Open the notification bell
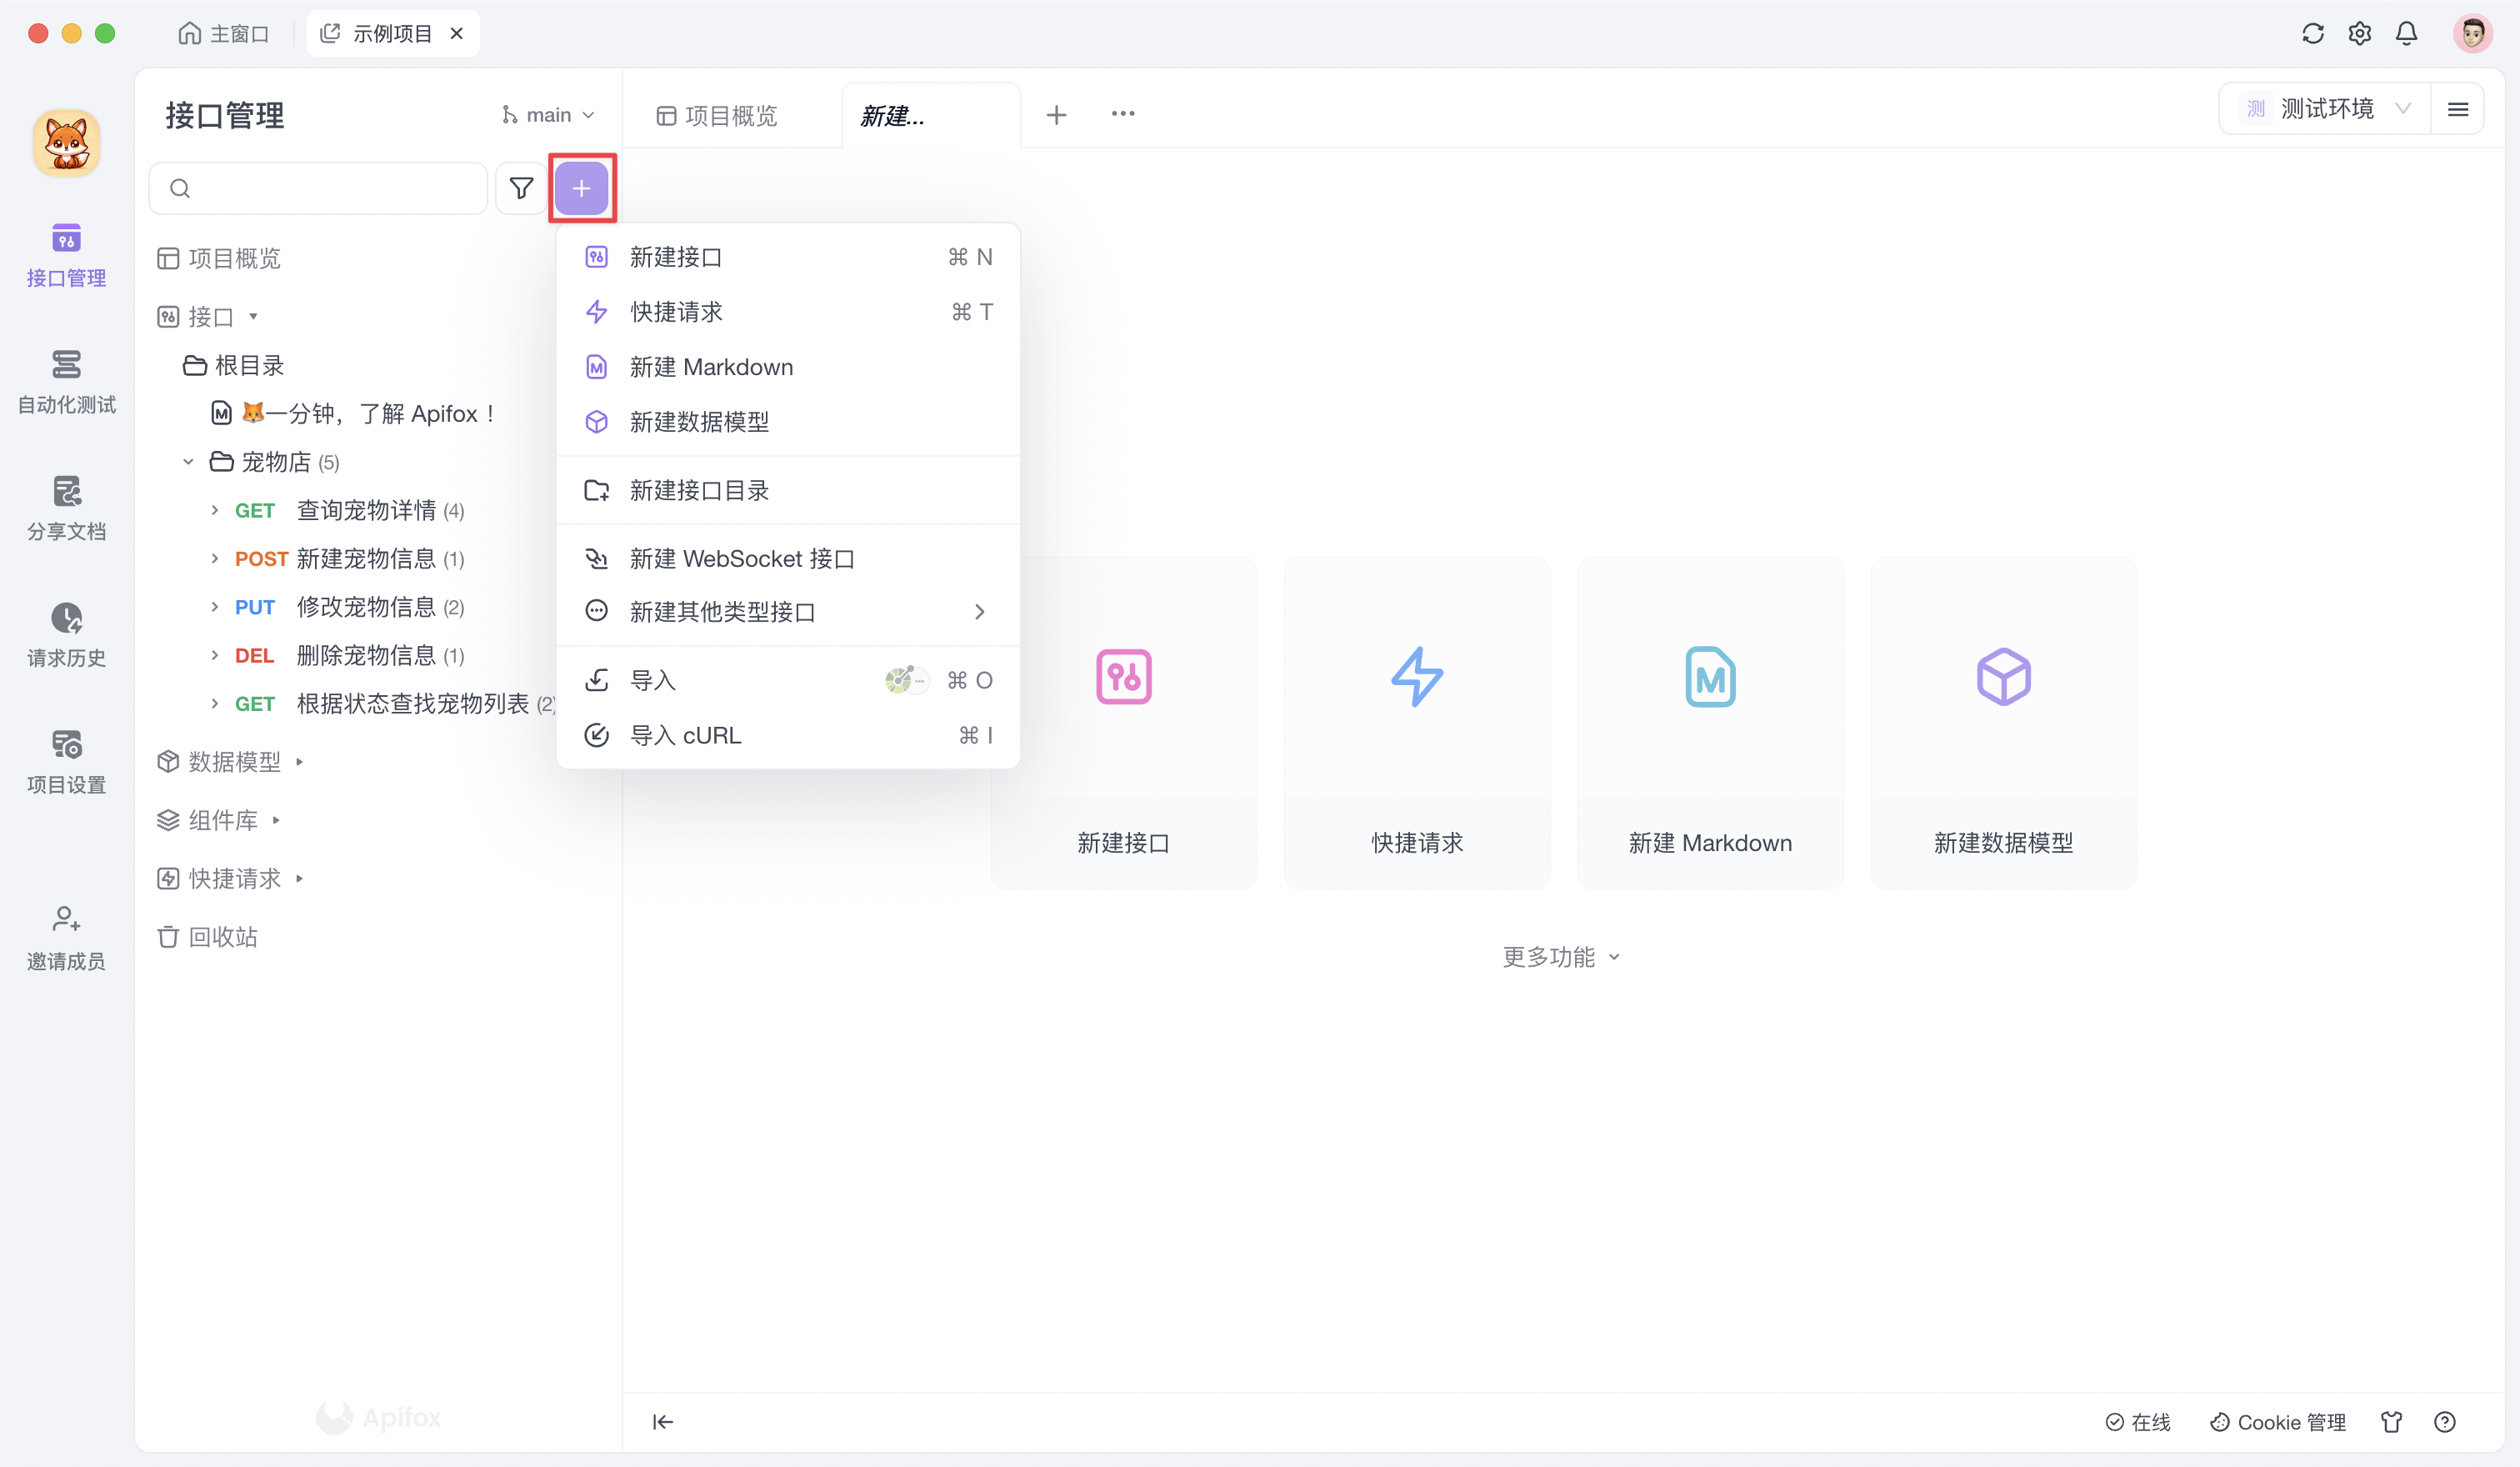The image size is (2520, 1467). tap(2406, 33)
